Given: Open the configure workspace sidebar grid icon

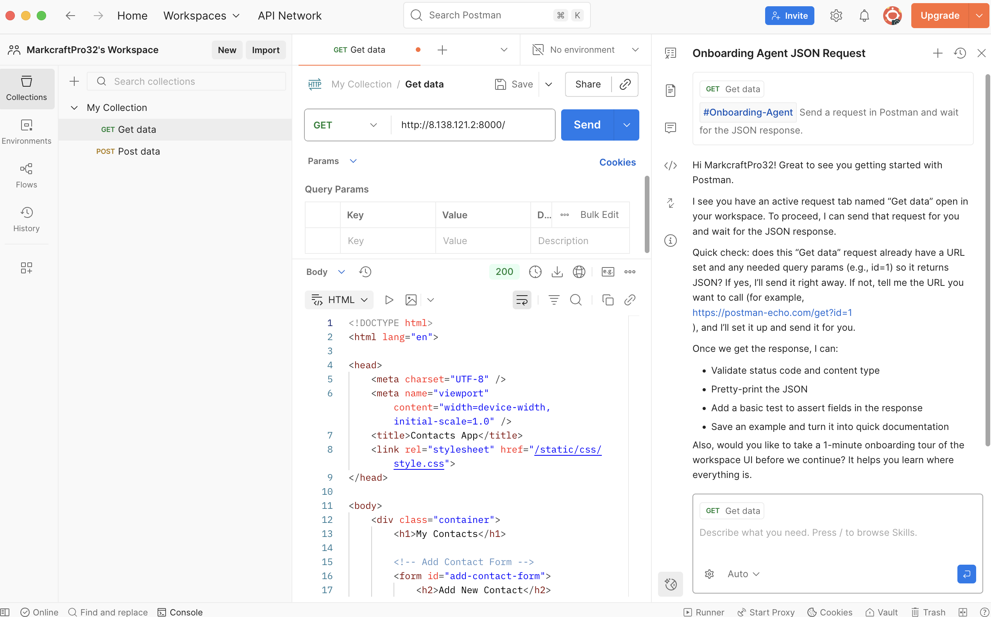Looking at the screenshot, I should point(27,268).
